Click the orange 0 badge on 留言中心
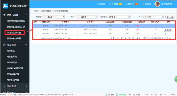 tap(137, 4)
